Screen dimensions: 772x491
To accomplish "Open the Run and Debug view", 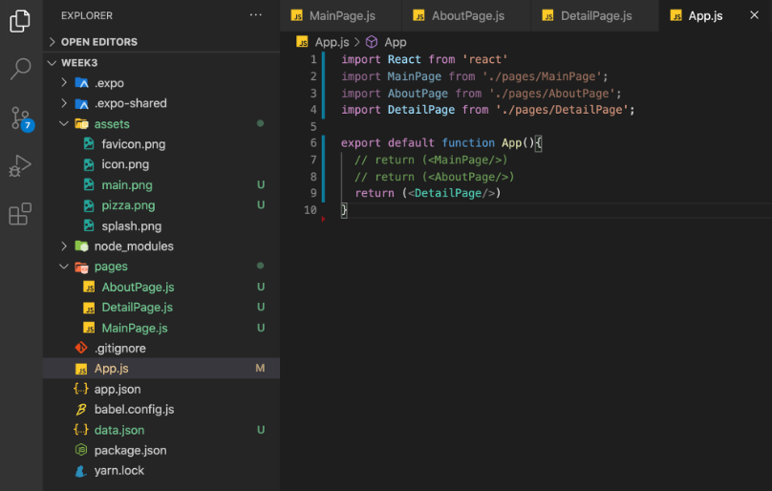I will coord(20,166).
